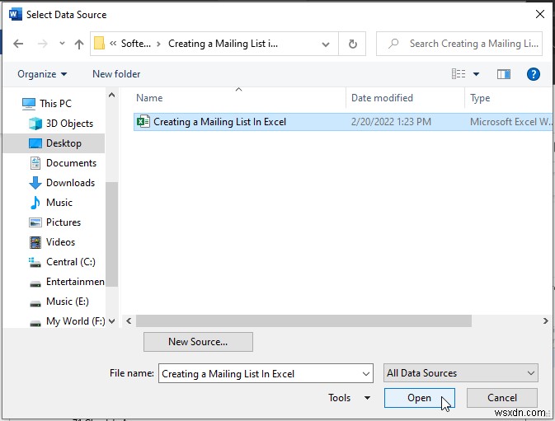555x421 pixels.
Task: Cancel the Select Data Source dialog
Action: tap(502, 398)
